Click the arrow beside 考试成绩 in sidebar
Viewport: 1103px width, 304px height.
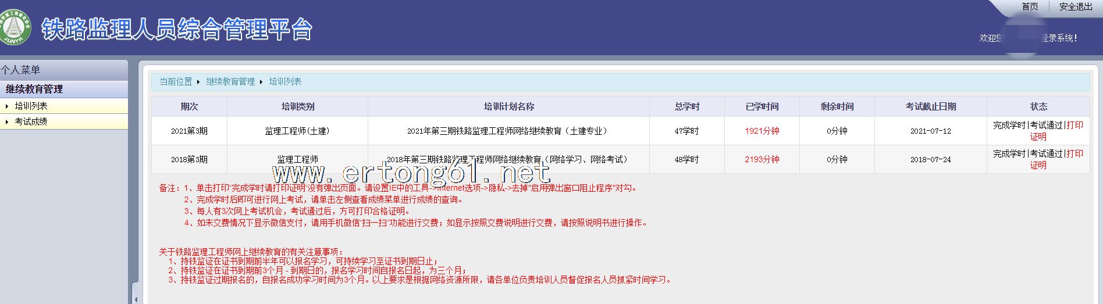point(6,121)
